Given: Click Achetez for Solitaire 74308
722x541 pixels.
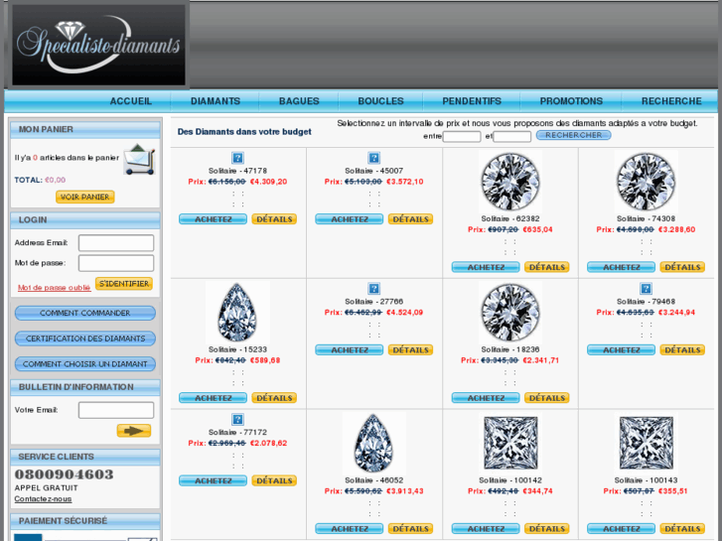Looking at the screenshot, I should [x=621, y=267].
